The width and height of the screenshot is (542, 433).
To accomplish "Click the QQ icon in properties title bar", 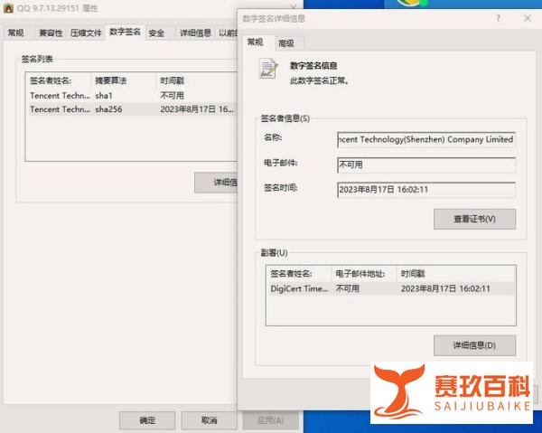I will coord(8,7).
